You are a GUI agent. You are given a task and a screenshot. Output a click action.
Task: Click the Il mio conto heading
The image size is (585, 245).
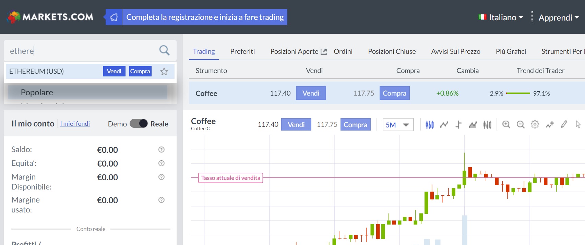tap(33, 124)
